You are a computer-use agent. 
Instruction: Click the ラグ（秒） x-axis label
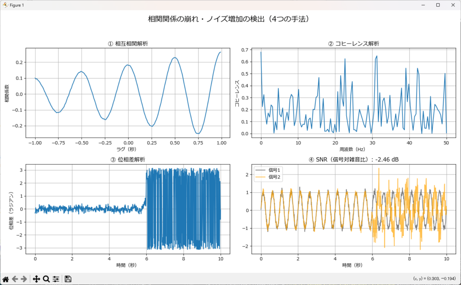[x=128, y=149]
